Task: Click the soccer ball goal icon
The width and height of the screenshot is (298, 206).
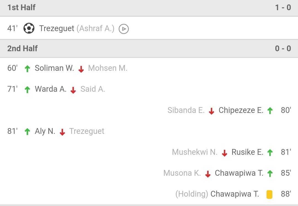Action: click(x=29, y=28)
